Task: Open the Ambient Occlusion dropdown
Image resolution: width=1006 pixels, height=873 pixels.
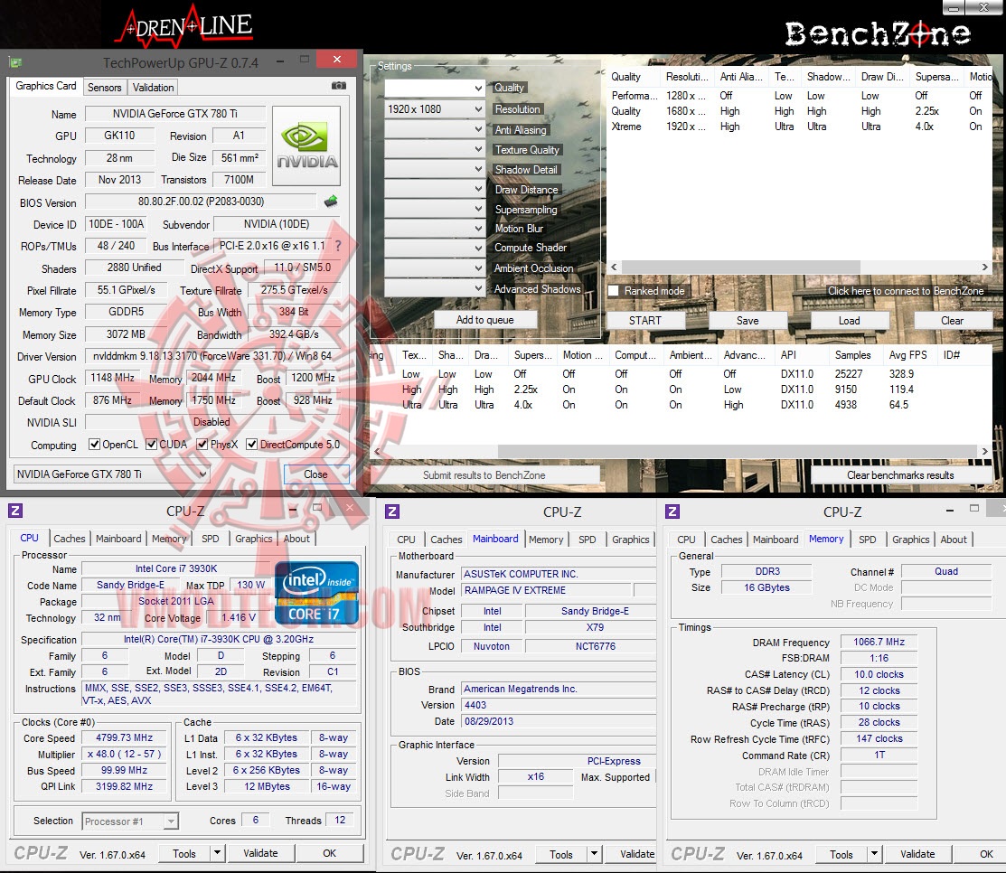Action: [435, 268]
